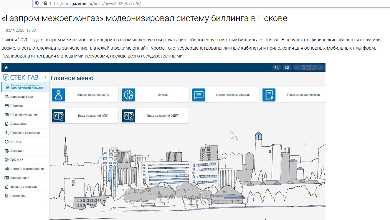Click the white home icon in dark top bar
Viewport: 390px width, 220px height.
click(x=6, y=67)
